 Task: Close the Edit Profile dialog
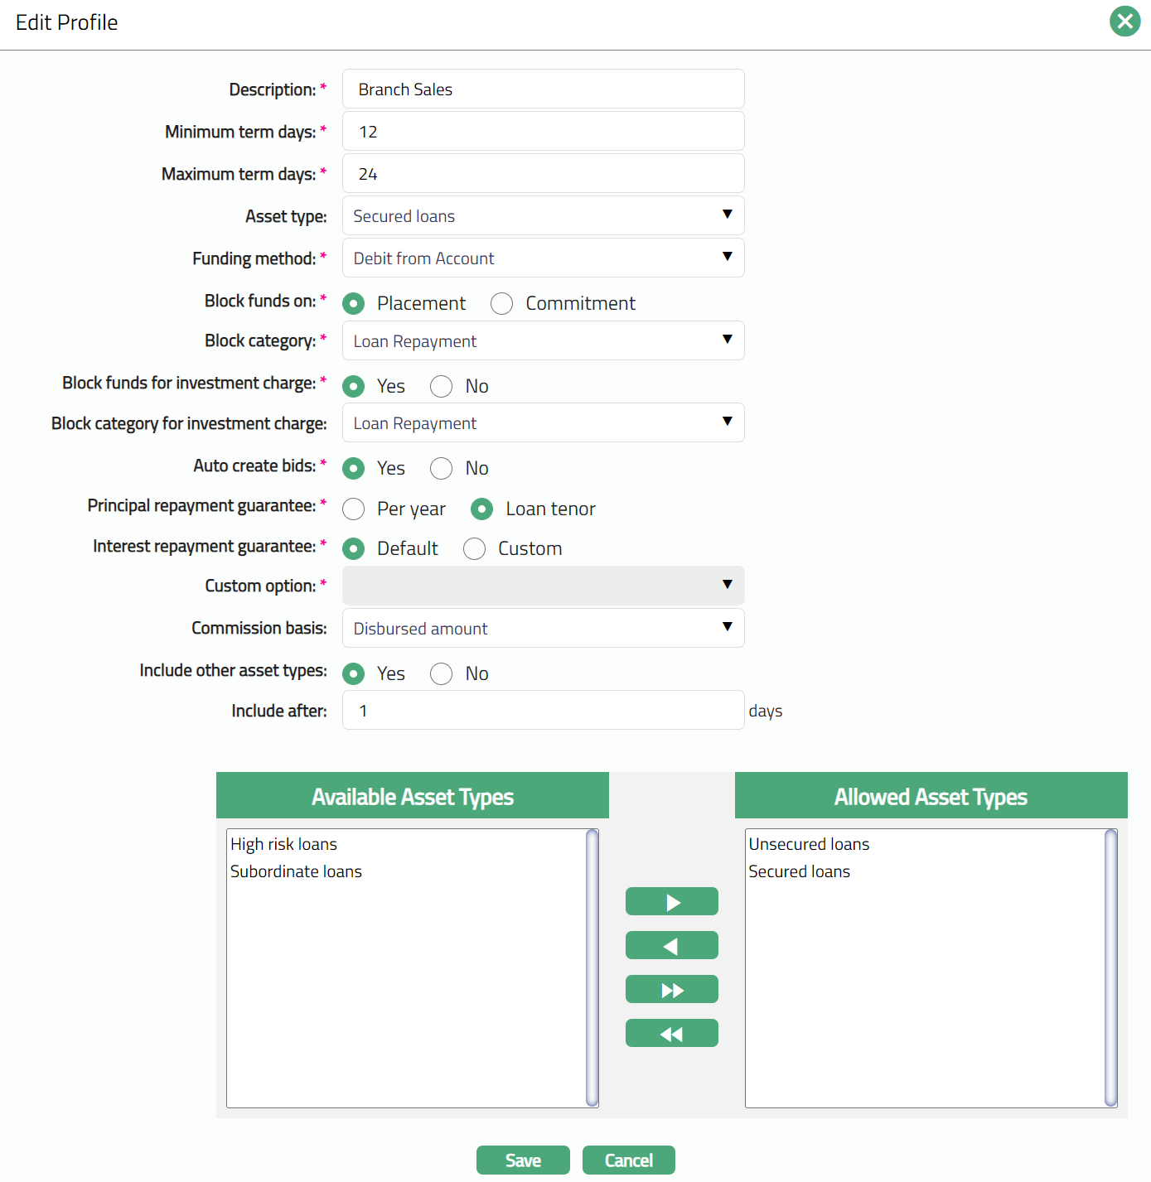coord(1124,22)
